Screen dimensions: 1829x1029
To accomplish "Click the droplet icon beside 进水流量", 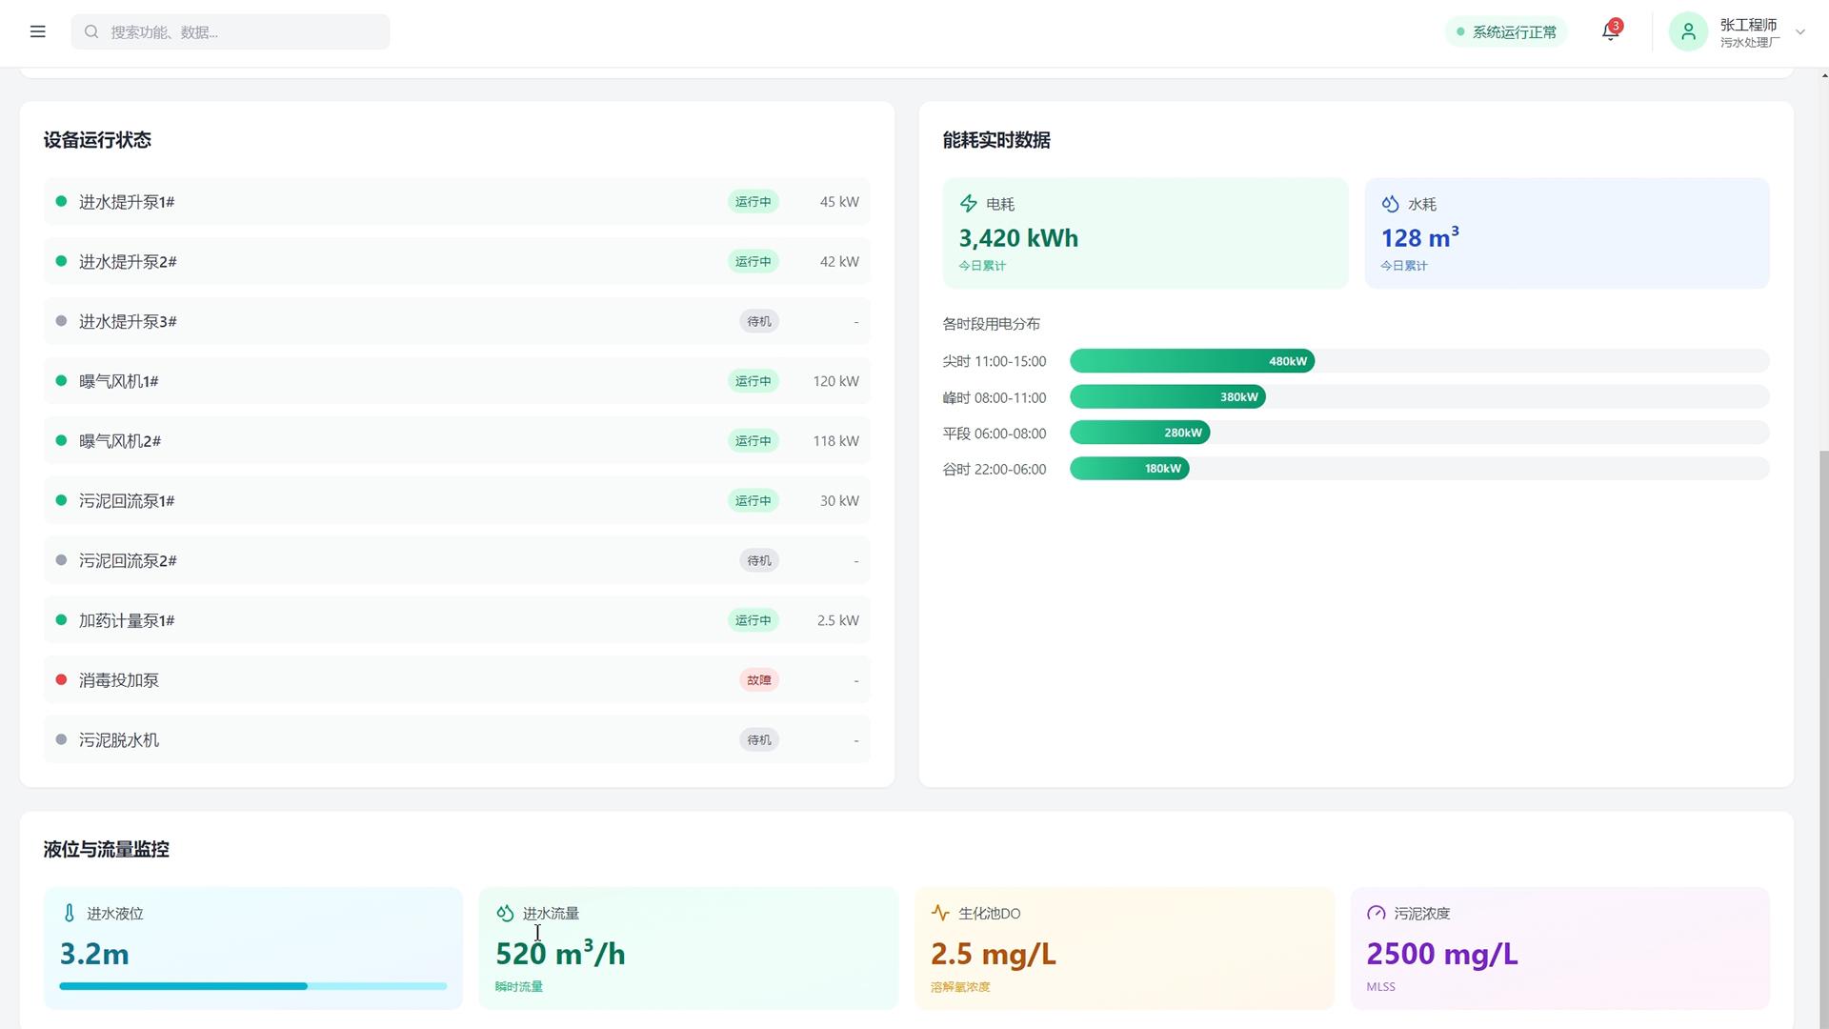I will coord(505,913).
